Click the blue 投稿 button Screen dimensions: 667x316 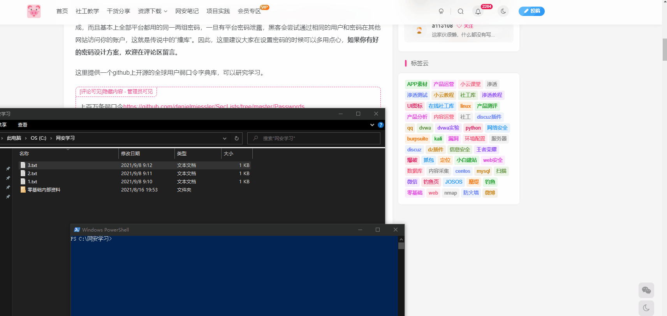531,11
